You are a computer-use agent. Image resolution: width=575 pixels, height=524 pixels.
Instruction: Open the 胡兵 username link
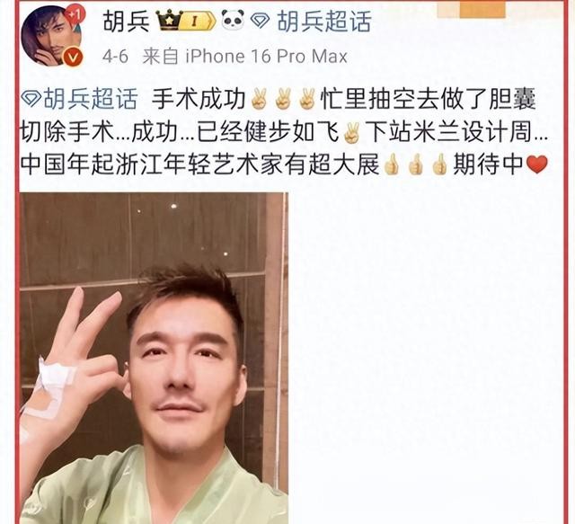[x=126, y=22]
